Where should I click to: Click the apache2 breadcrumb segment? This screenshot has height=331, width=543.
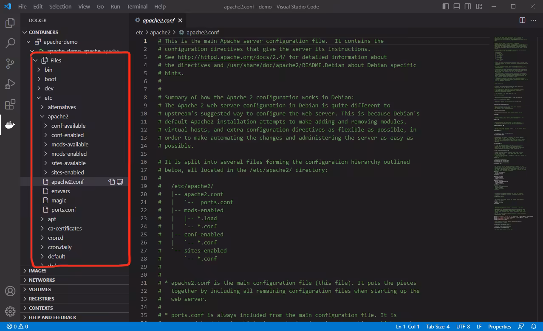[x=160, y=32]
